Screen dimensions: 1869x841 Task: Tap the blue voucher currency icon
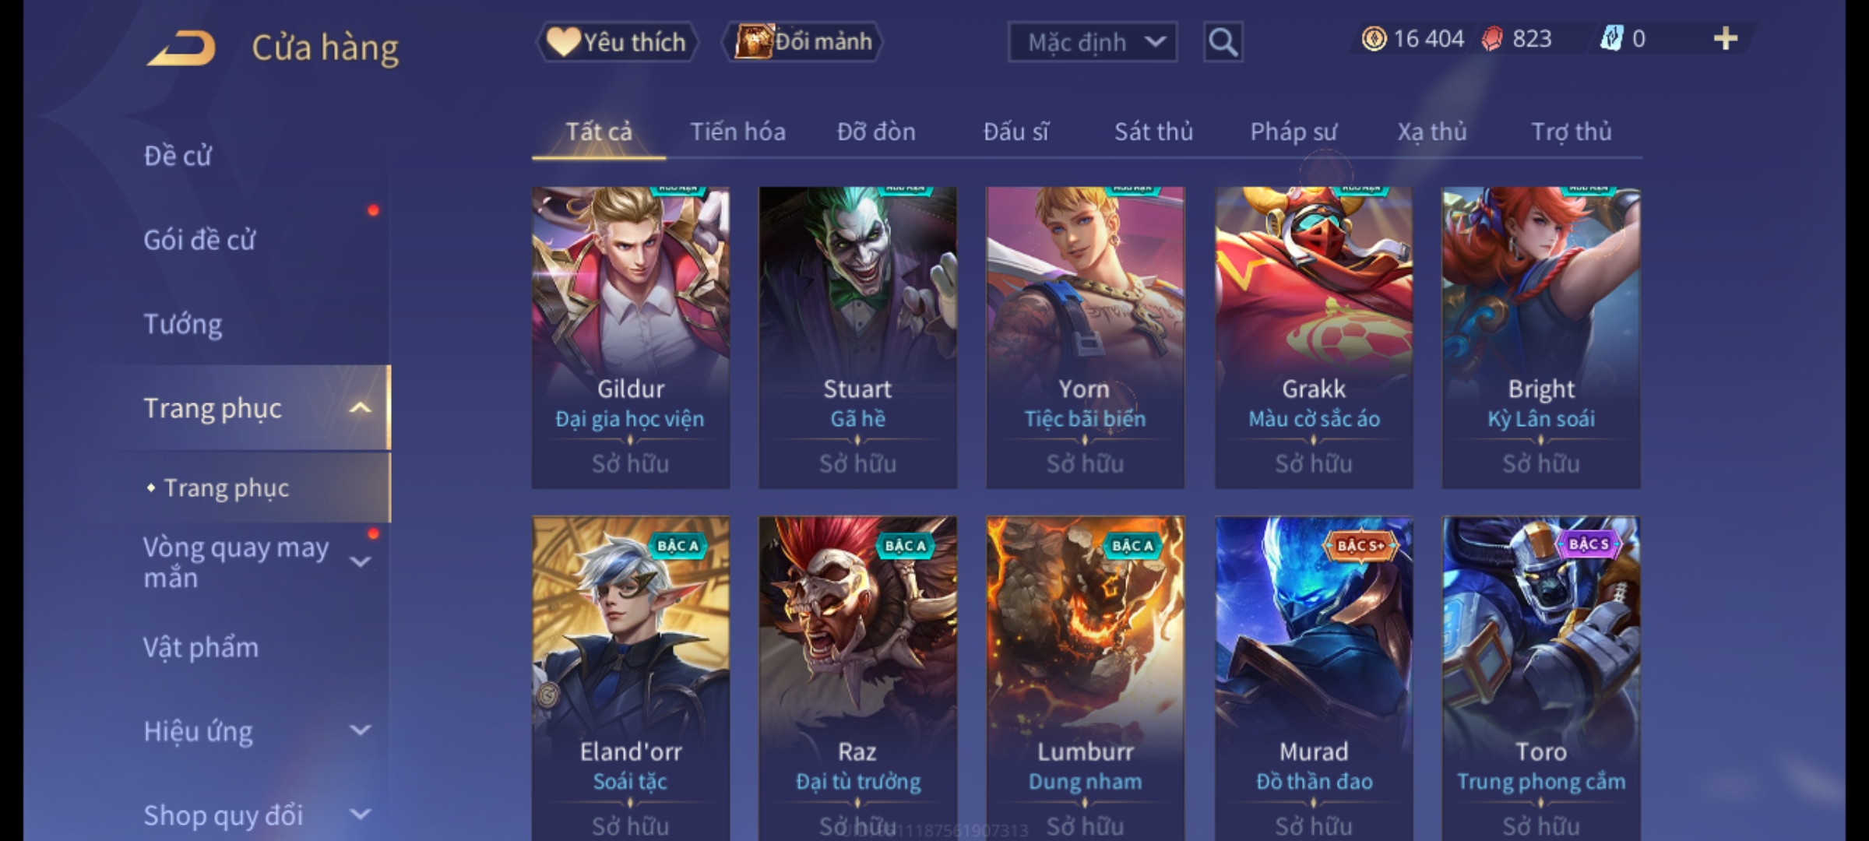[x=1611, y=39]
